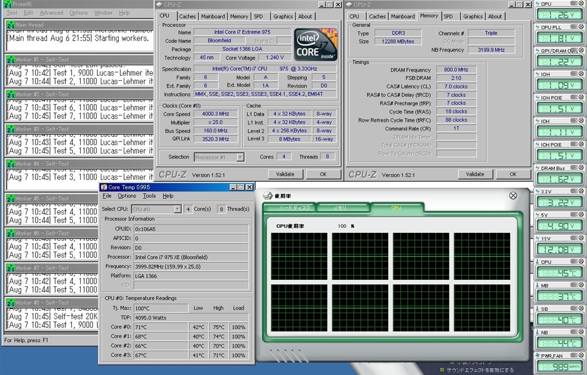Open config icon on the 12V gadget
The image size is (587, 375).
(573, 238)
